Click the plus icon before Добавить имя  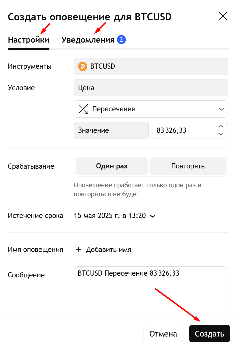coord(78,250)
